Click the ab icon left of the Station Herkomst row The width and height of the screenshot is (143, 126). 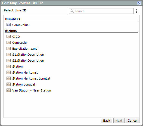point(8,73)
